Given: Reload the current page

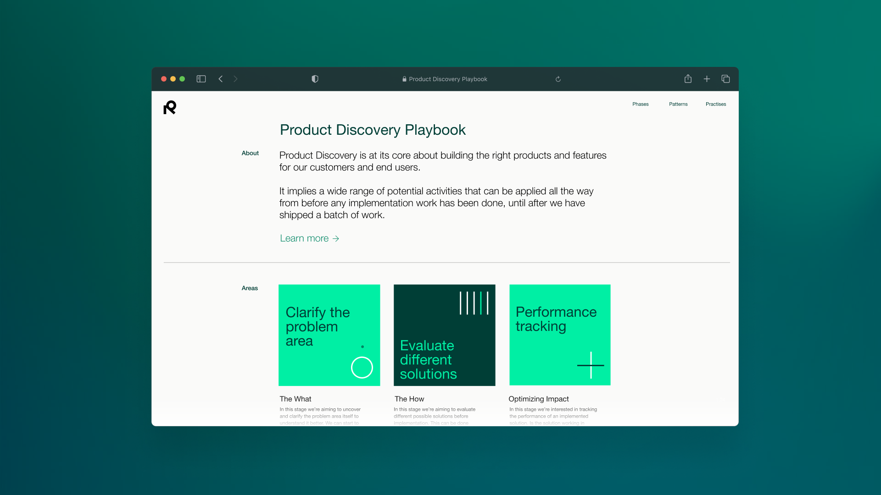Looking at the screenshot, I should [x=558, y=79].
